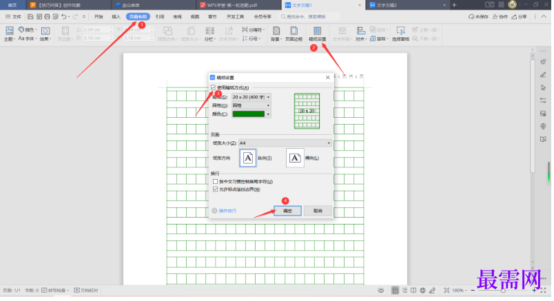Viewport: 554px width, 301px height.
Task: Open the 文件 menu
Action: 13,17
